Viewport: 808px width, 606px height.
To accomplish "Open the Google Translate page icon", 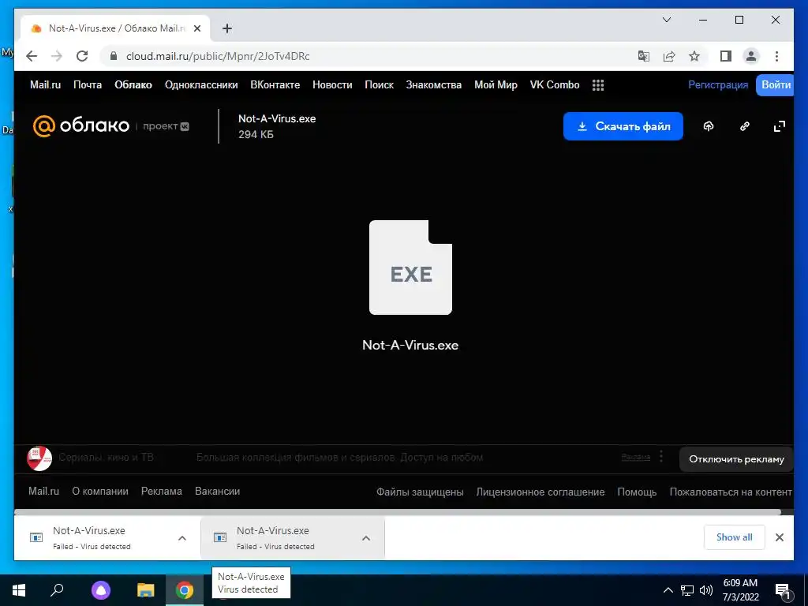I will tap(644, 56).
